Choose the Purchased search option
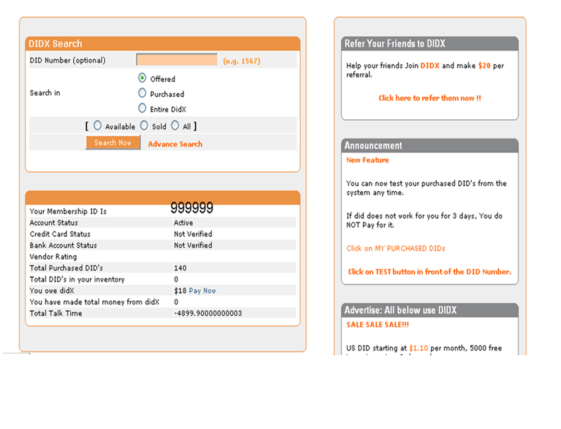Viewport: 561px width, 429px height. pos(142,93)
